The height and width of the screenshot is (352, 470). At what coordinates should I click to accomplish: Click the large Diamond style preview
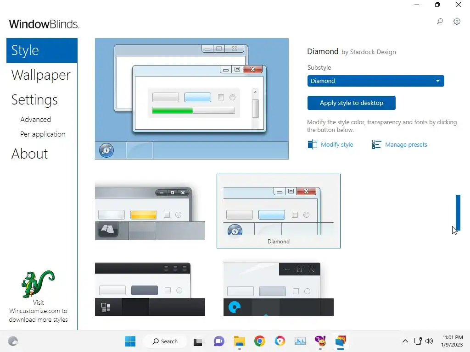point(192,99)
